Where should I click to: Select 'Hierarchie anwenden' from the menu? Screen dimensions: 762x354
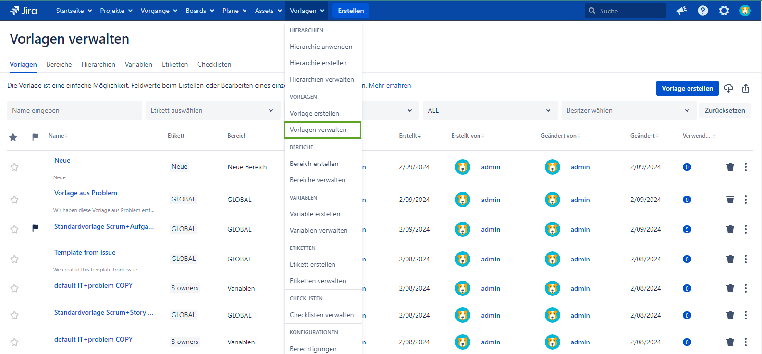tap(320, 47)
